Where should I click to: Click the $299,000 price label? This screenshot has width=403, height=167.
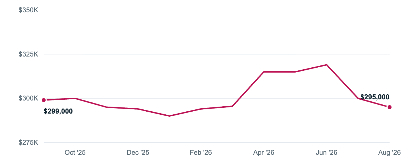58,111
